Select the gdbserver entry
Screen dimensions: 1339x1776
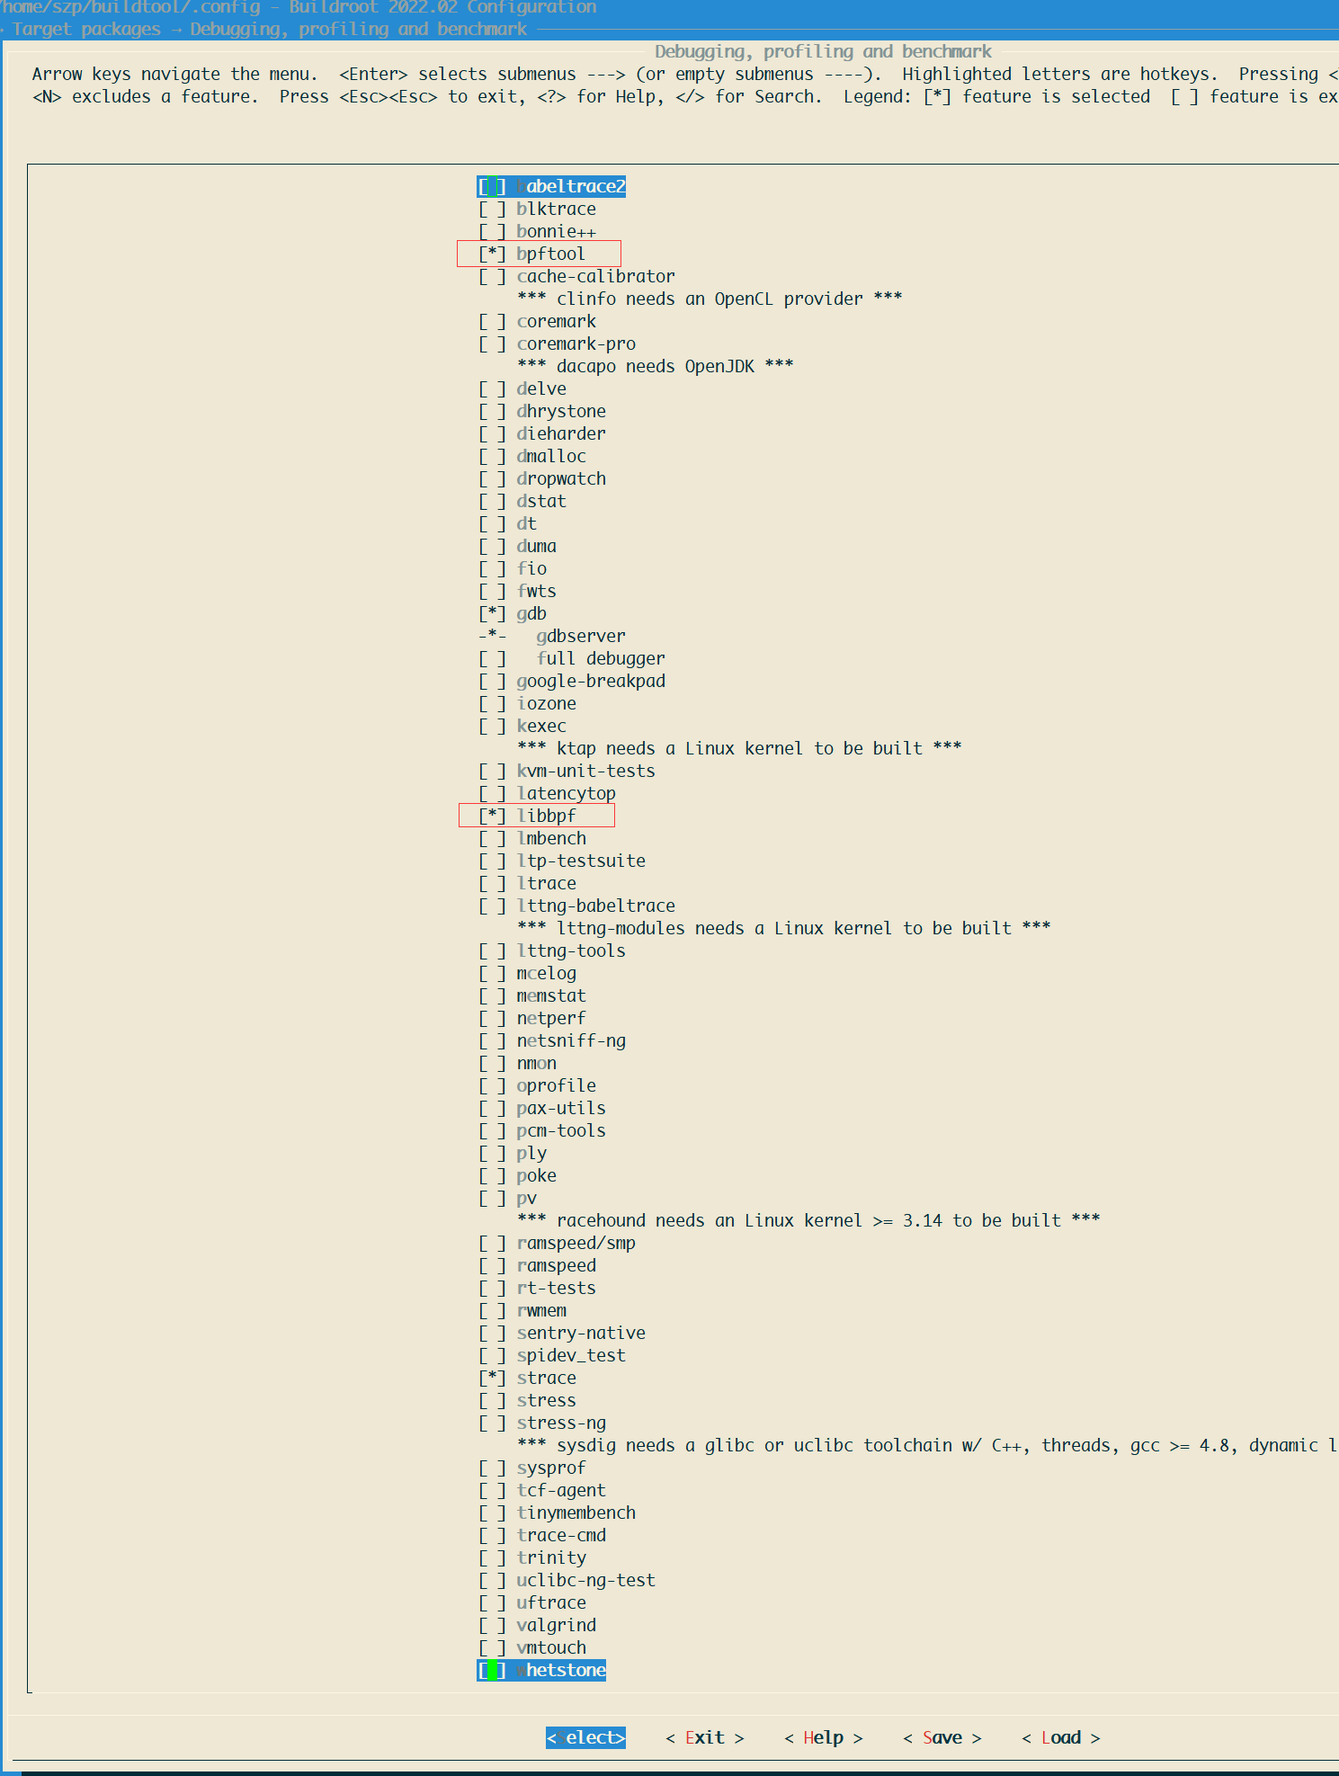pyautogui.click(x=552, y=636)
